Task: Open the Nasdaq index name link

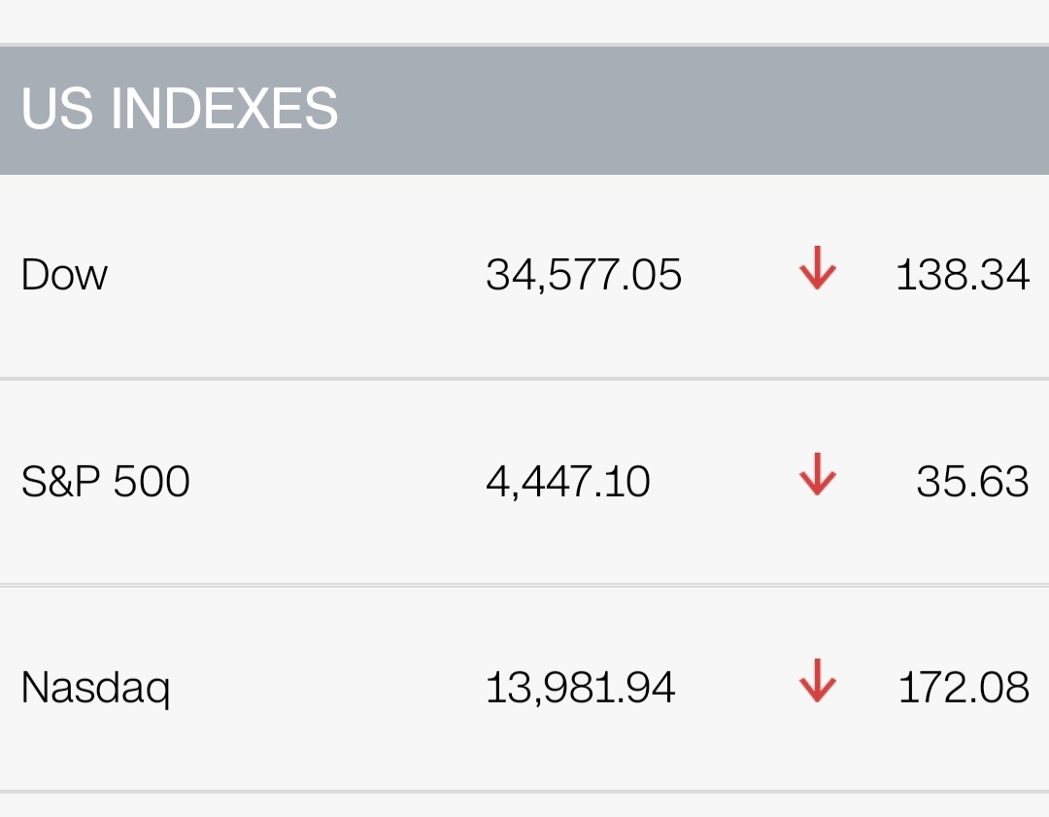Action: 95,689
